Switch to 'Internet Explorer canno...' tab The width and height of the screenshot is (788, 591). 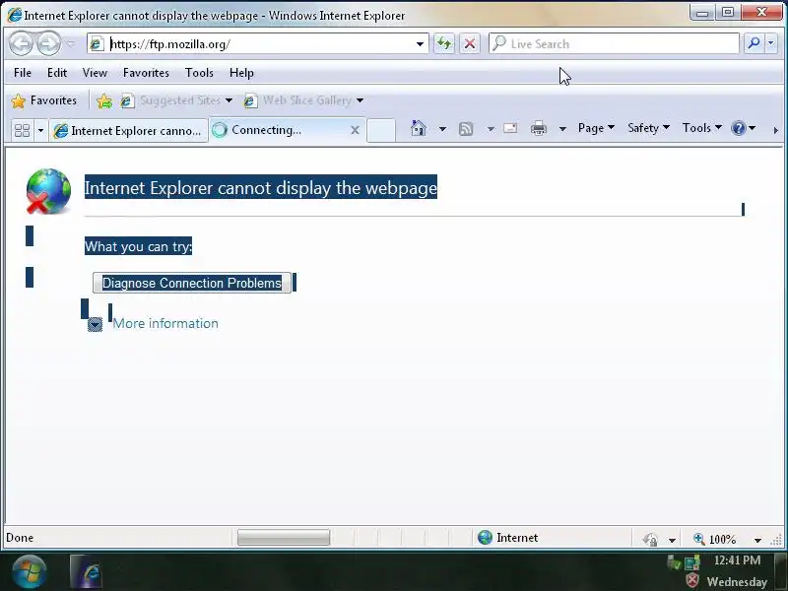(x=129, y=131)
